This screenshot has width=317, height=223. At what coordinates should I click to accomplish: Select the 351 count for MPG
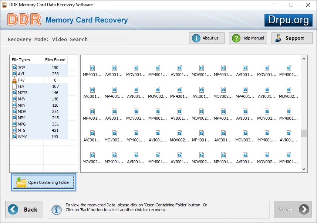point(55,124)
